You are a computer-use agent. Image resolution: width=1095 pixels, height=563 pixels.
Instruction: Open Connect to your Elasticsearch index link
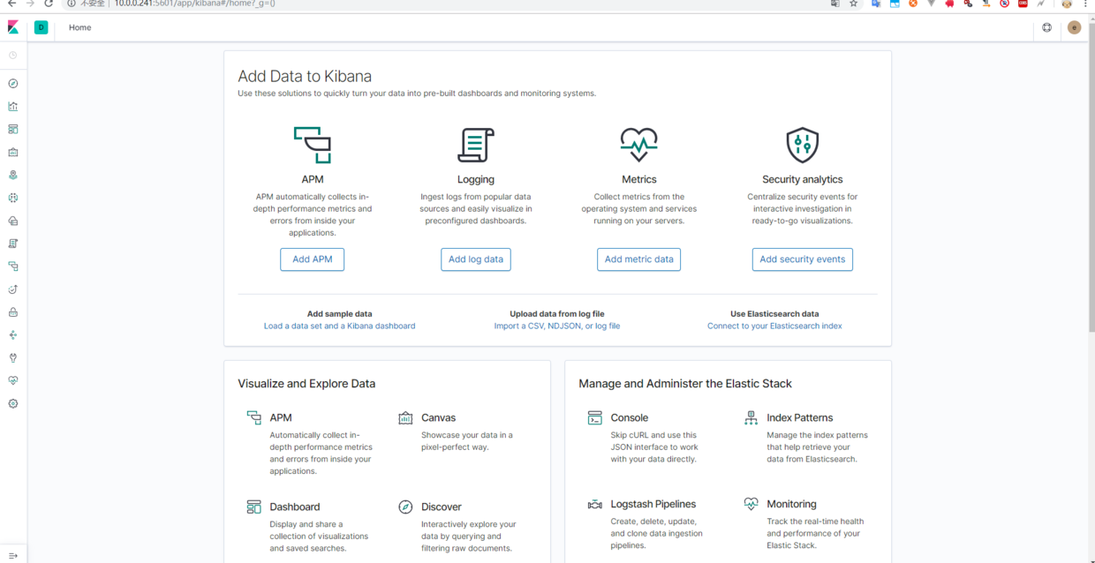tap(774, 326)
